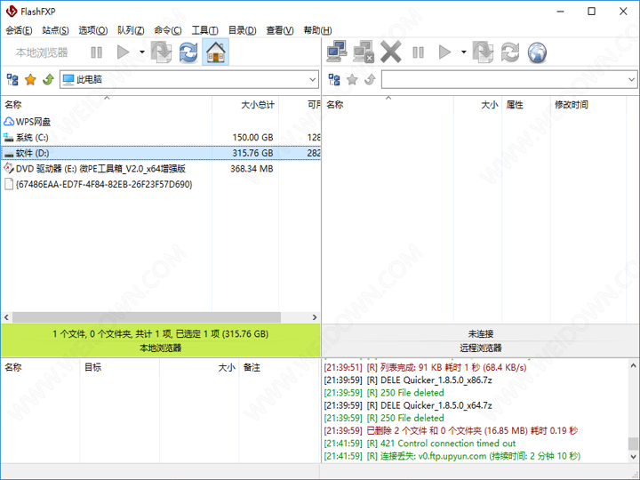Open the 工具(T) menu
Image resolution: width=640 pixels, height=480 pixels.
tap(205, 30)
